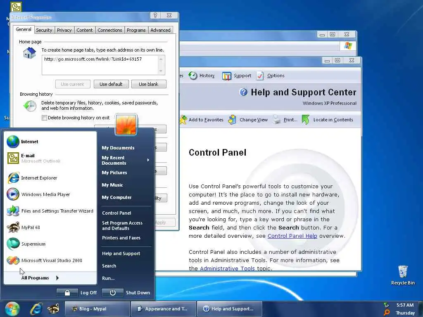Open My Computer from Start menu

[116, 197]
